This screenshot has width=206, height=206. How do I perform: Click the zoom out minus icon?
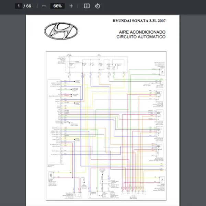pos(44,6)
